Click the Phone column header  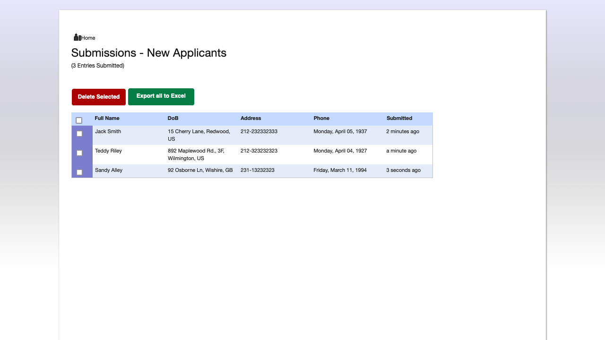[x=321, y=119]
